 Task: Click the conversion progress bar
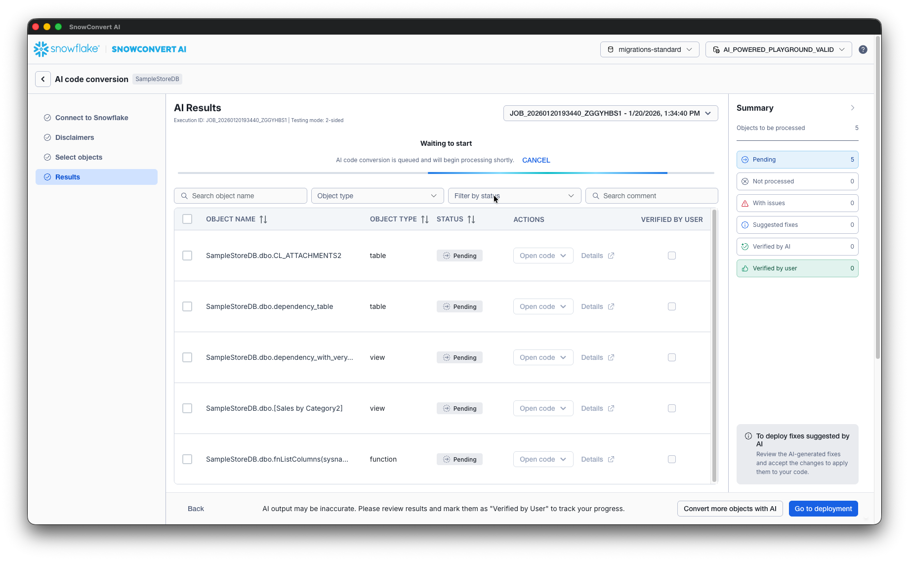(x=446, y=173)
